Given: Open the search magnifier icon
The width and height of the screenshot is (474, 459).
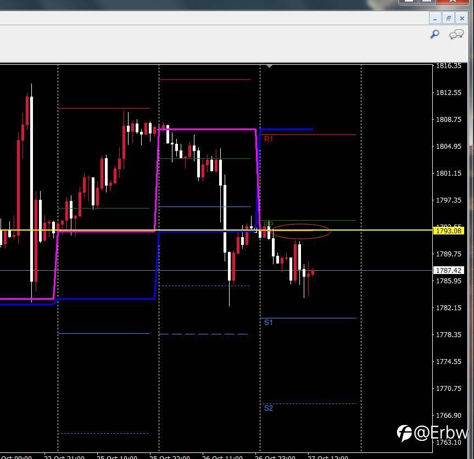Looking at the screenshot, I should pyautogui.click(x=434, y=34).
